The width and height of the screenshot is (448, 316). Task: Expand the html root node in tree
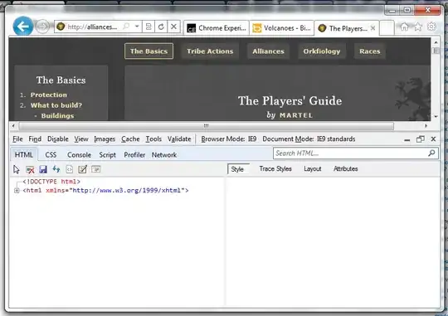click(17, 191)
